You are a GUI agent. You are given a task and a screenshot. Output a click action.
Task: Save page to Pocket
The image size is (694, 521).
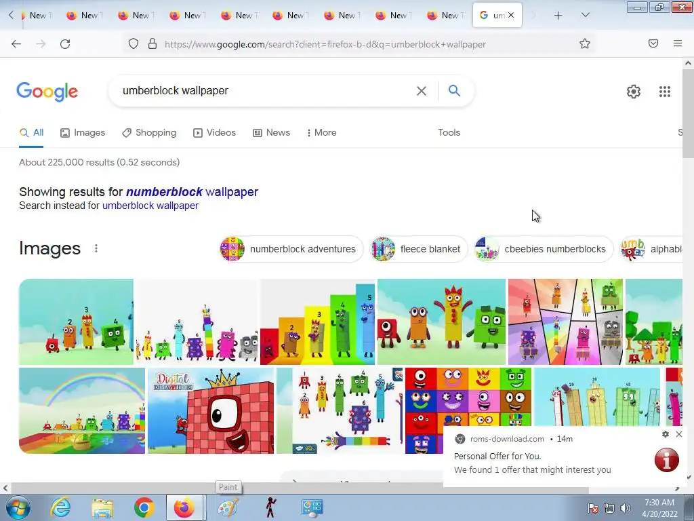(653, 43)
